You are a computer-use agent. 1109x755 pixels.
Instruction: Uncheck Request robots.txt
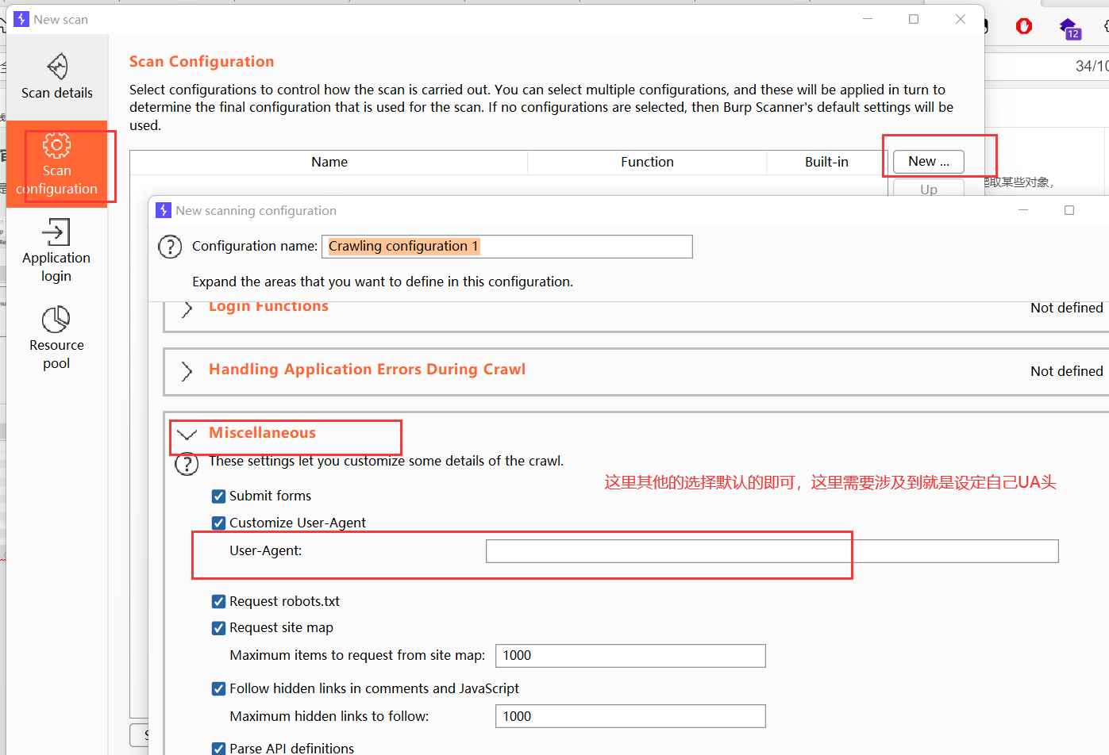(219, 602)
